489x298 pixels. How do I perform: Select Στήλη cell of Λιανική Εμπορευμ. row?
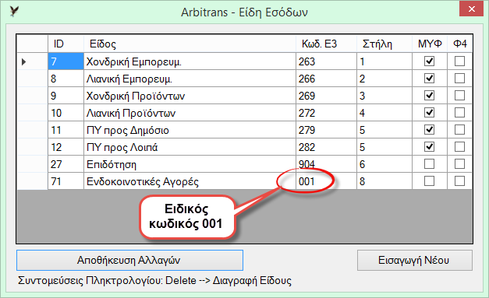click(384, 79)
